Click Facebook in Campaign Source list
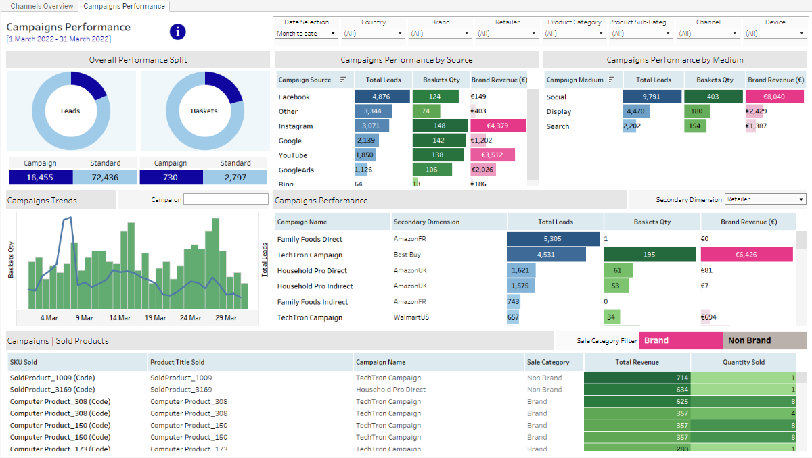Viewport: 812px width, 458px height. [x=294, y=97]
